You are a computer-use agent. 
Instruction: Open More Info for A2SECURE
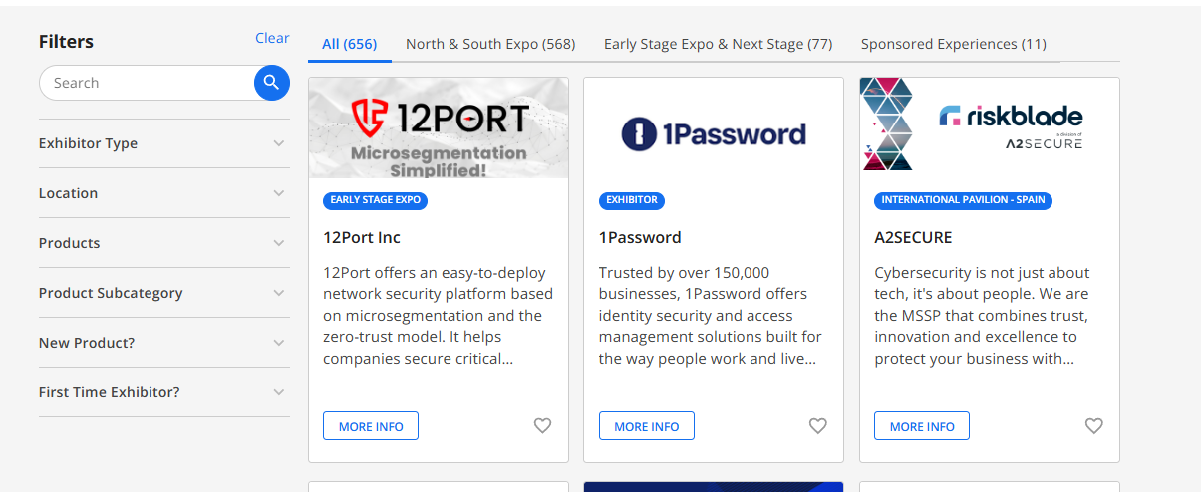pyautogui.click(x=921, y=426)
